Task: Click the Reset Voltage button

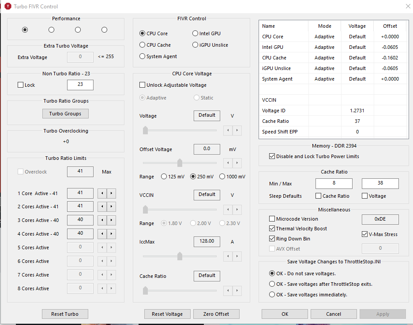Action: point(167,314)
